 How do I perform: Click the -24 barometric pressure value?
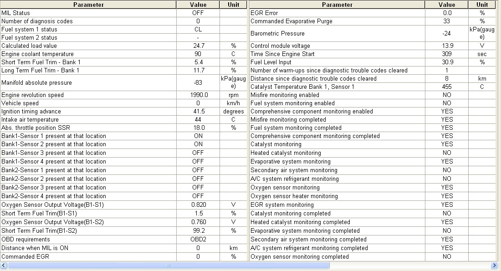[447, 34]
